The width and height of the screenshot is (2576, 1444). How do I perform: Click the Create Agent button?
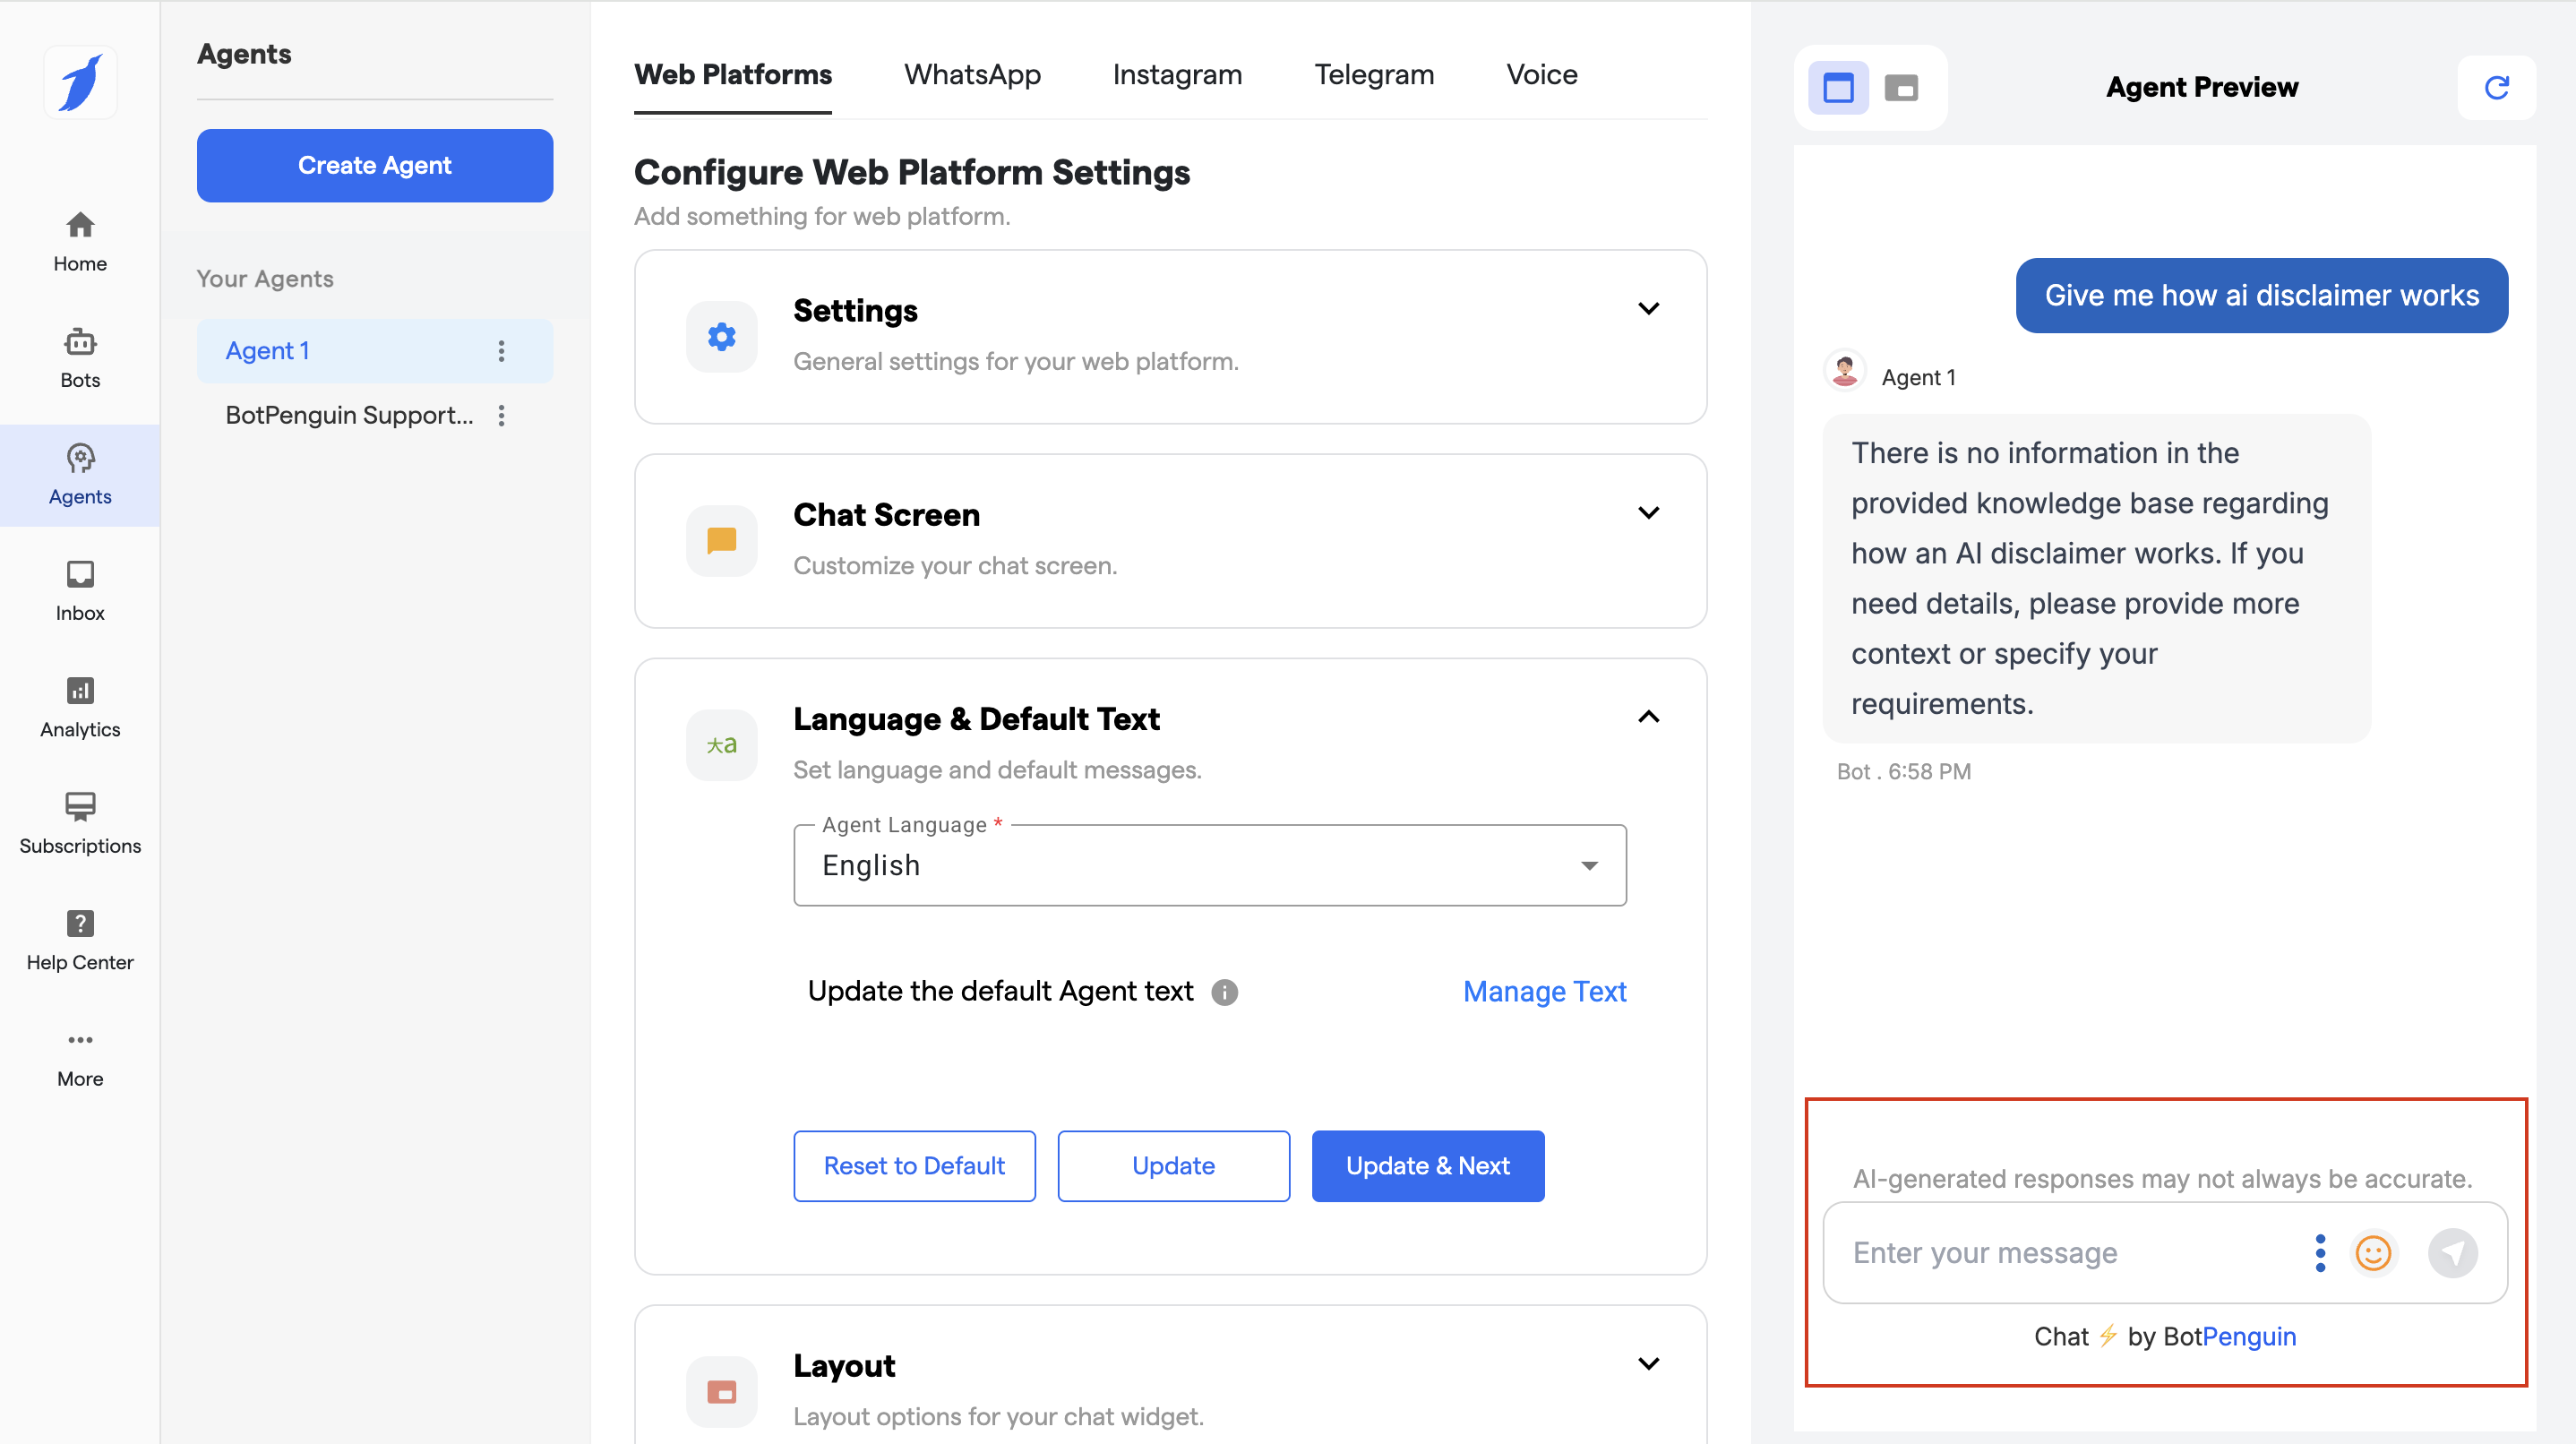click(374, 165)
